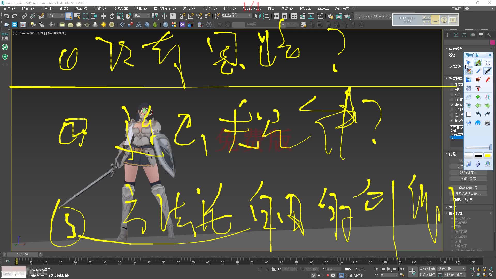Click the Mirror tool icon
Image resolution: width=496 pixels, height=279 pixels.
coord(258,16)
